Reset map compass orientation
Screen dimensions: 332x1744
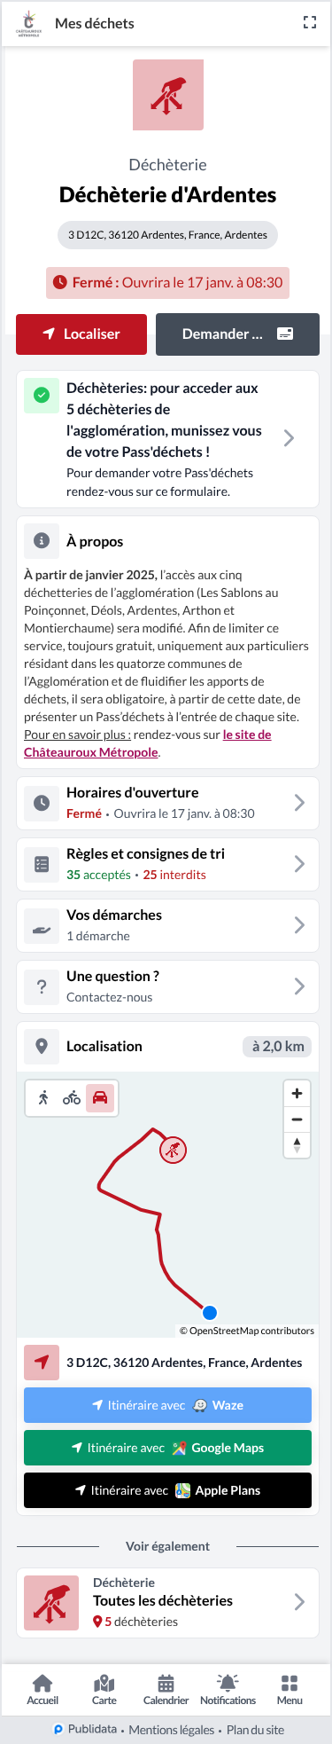click(x=297, y=1145)
